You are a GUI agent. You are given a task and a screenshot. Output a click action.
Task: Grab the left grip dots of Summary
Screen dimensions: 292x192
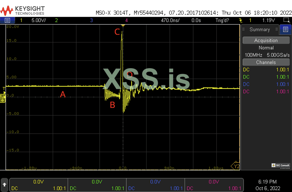(243, 29)
